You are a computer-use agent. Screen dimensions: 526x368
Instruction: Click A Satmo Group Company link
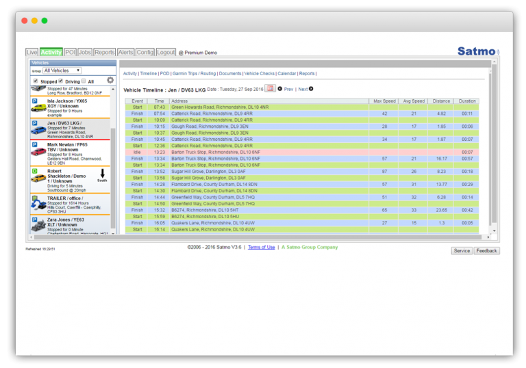[x=310, y=247]
